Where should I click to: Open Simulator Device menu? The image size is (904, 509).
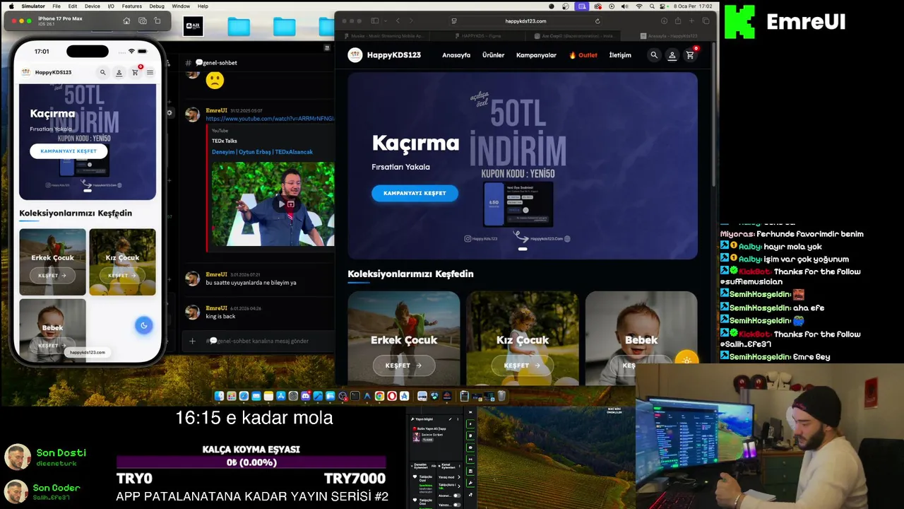[x=93, y=6]
